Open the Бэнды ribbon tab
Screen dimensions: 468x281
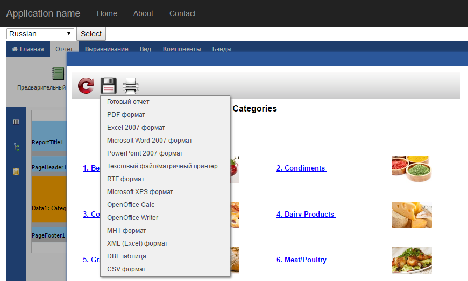pos(222,49)
